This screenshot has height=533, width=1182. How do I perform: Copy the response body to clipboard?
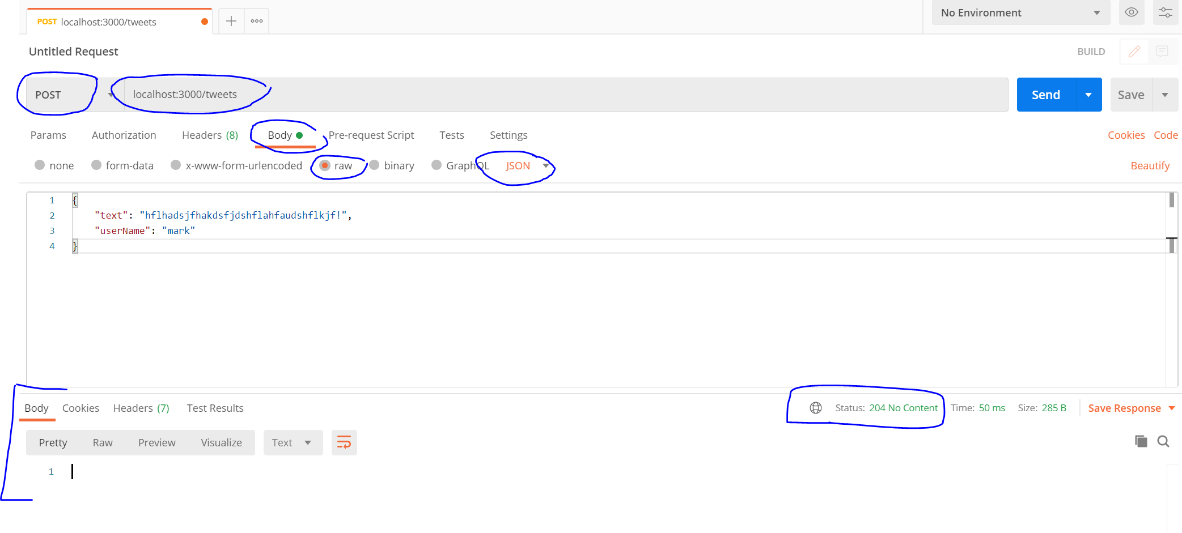click(x=1141, y=441)
